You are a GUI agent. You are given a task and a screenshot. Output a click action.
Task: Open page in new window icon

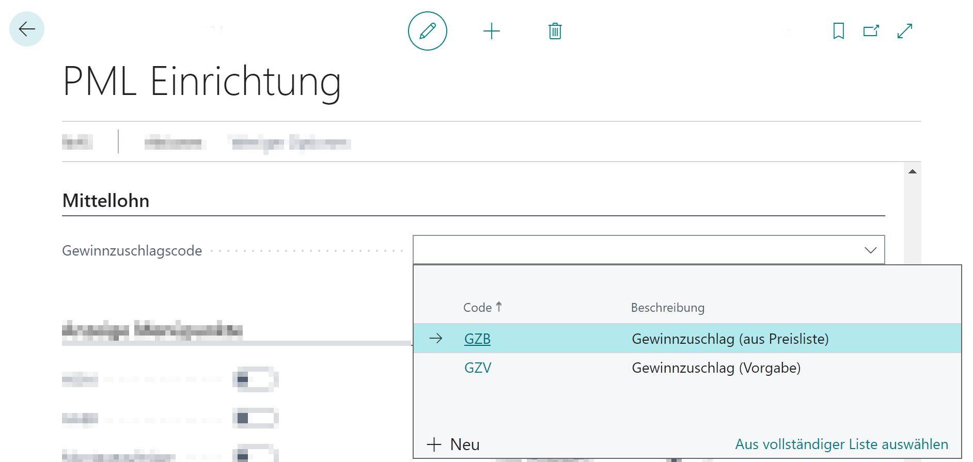871,31
